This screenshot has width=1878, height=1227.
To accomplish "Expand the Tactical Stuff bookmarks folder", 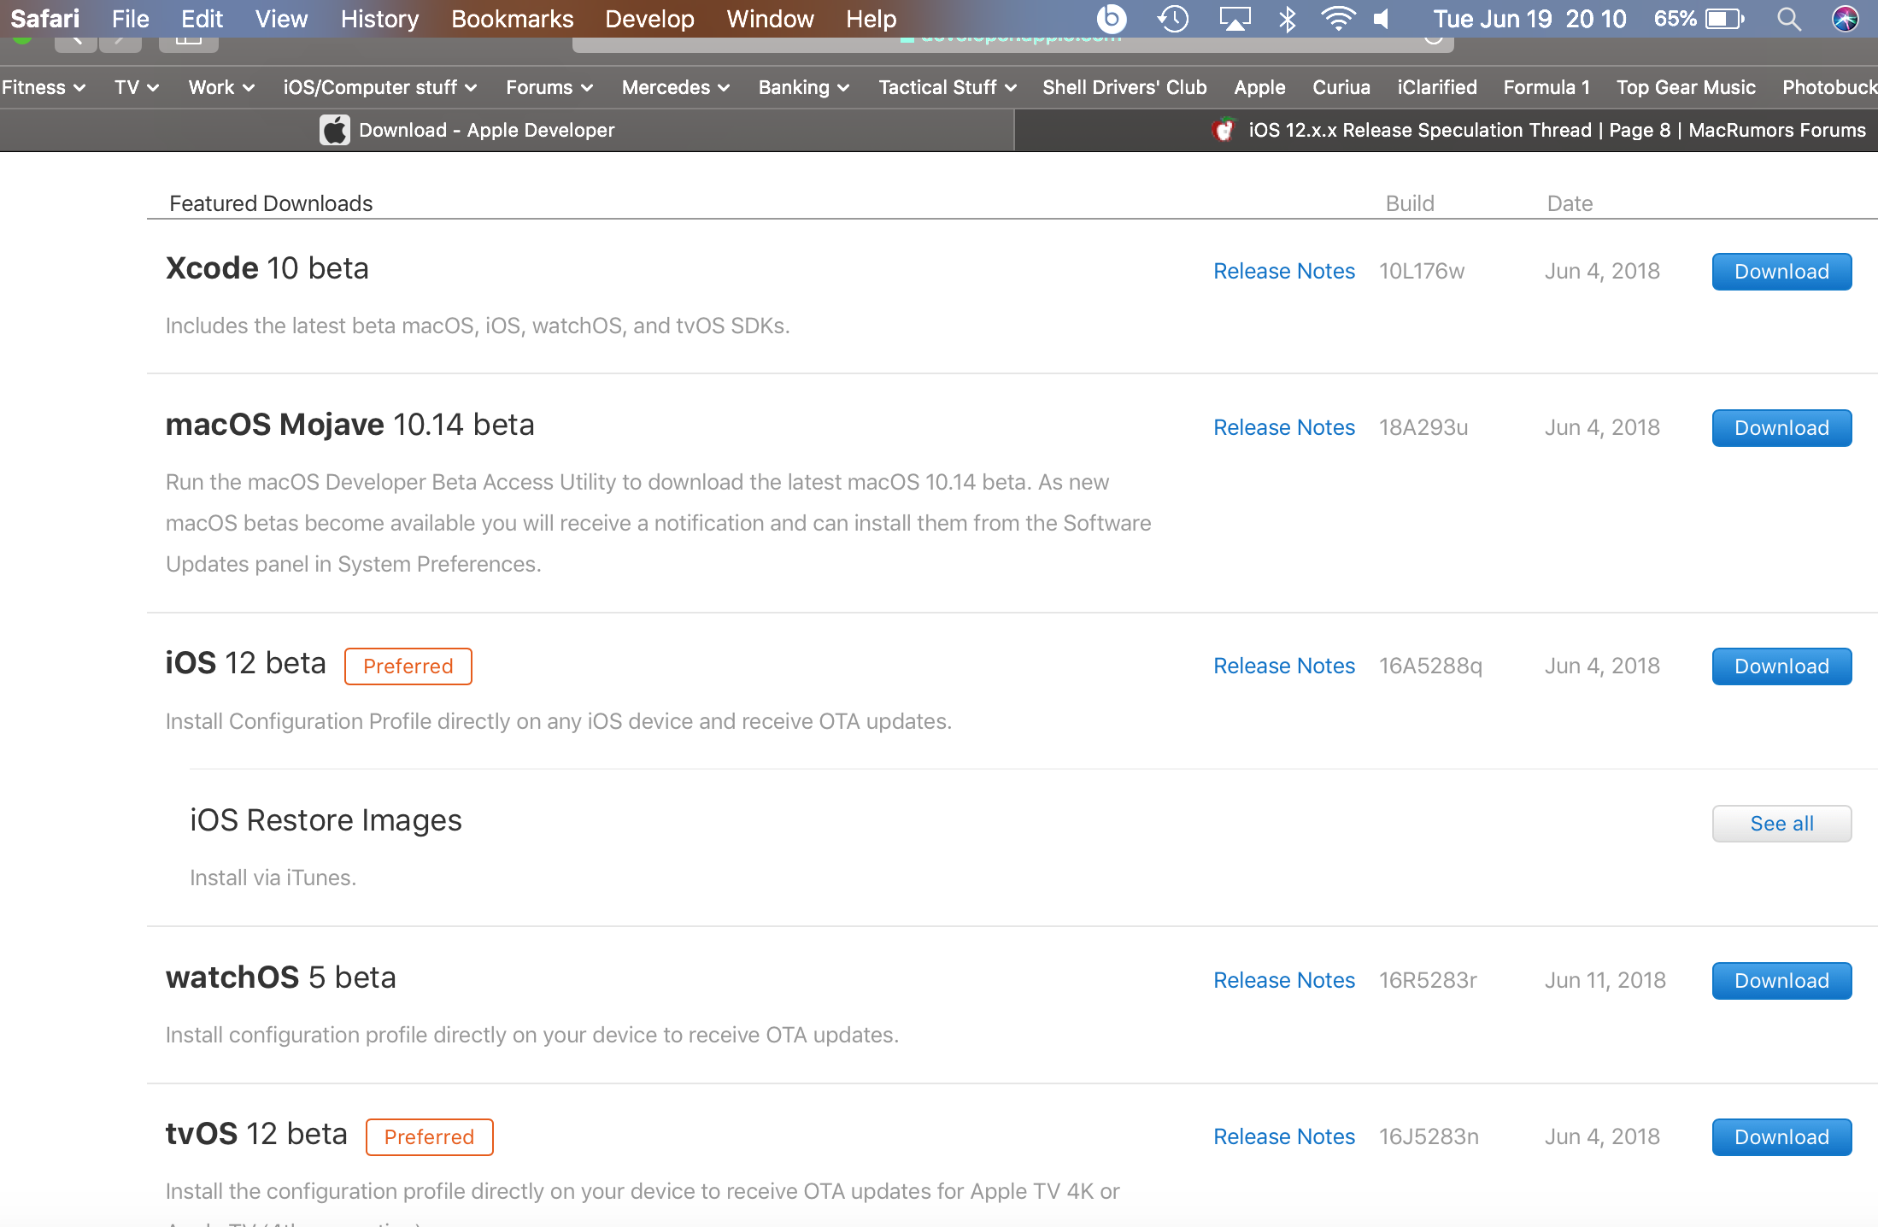I will (x=947, y=87).
